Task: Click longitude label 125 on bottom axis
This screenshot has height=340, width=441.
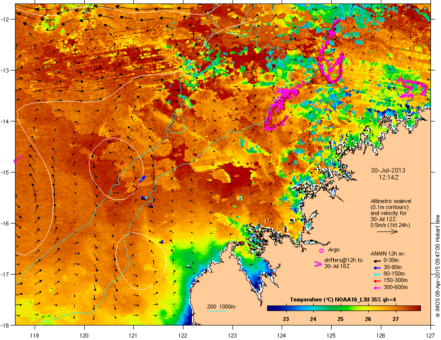Action: [331, 335]
